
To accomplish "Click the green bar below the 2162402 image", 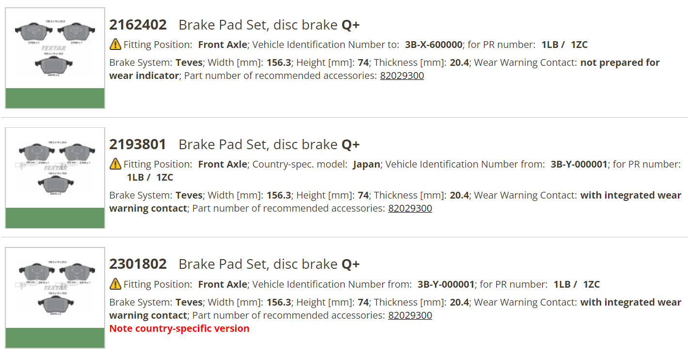I will [55, 98].
